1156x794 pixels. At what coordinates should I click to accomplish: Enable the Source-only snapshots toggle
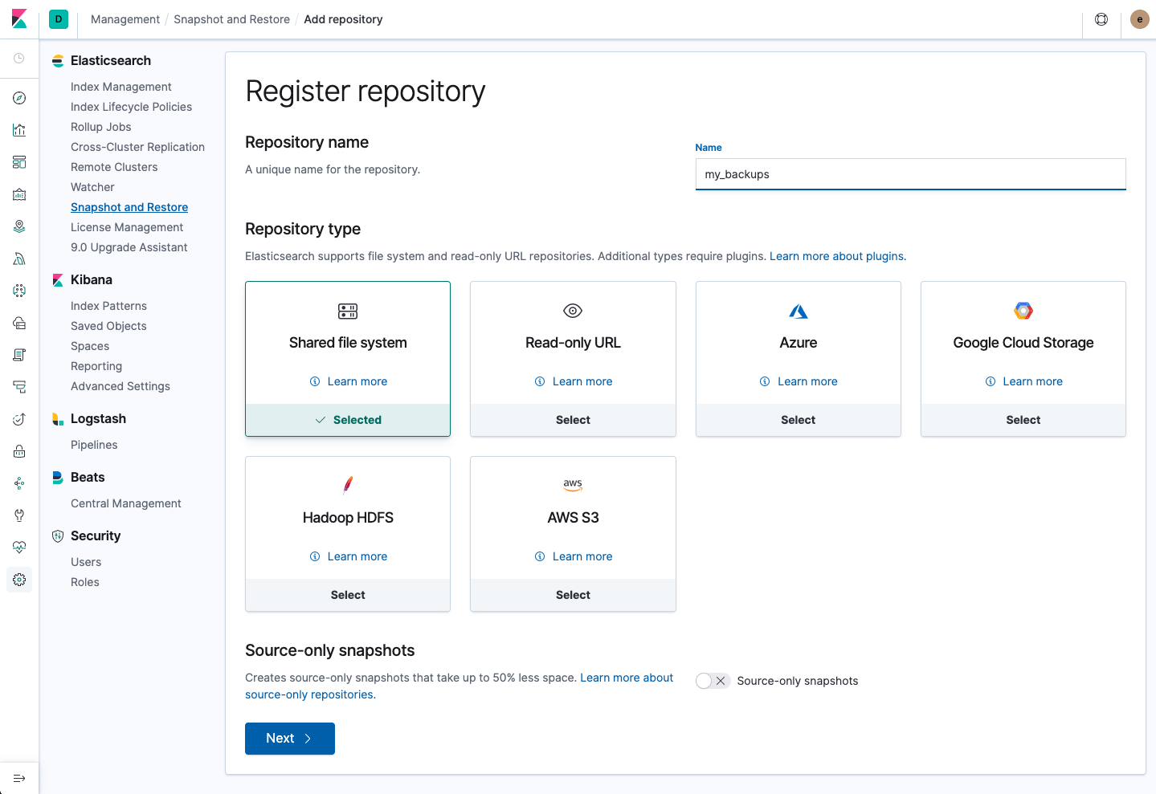pos(712,680)
